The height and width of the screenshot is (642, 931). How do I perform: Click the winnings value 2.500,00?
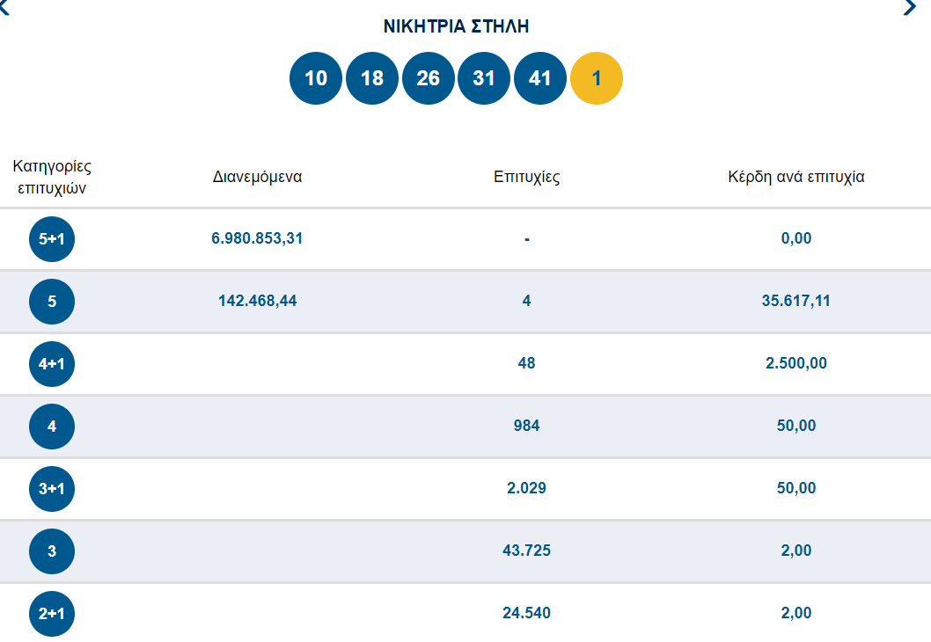796,363
